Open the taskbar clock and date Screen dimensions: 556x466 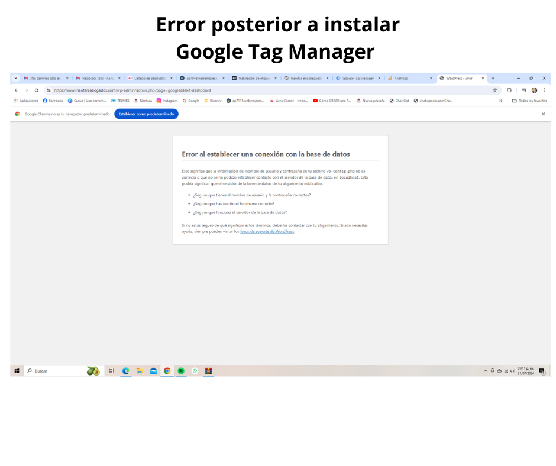526,371
